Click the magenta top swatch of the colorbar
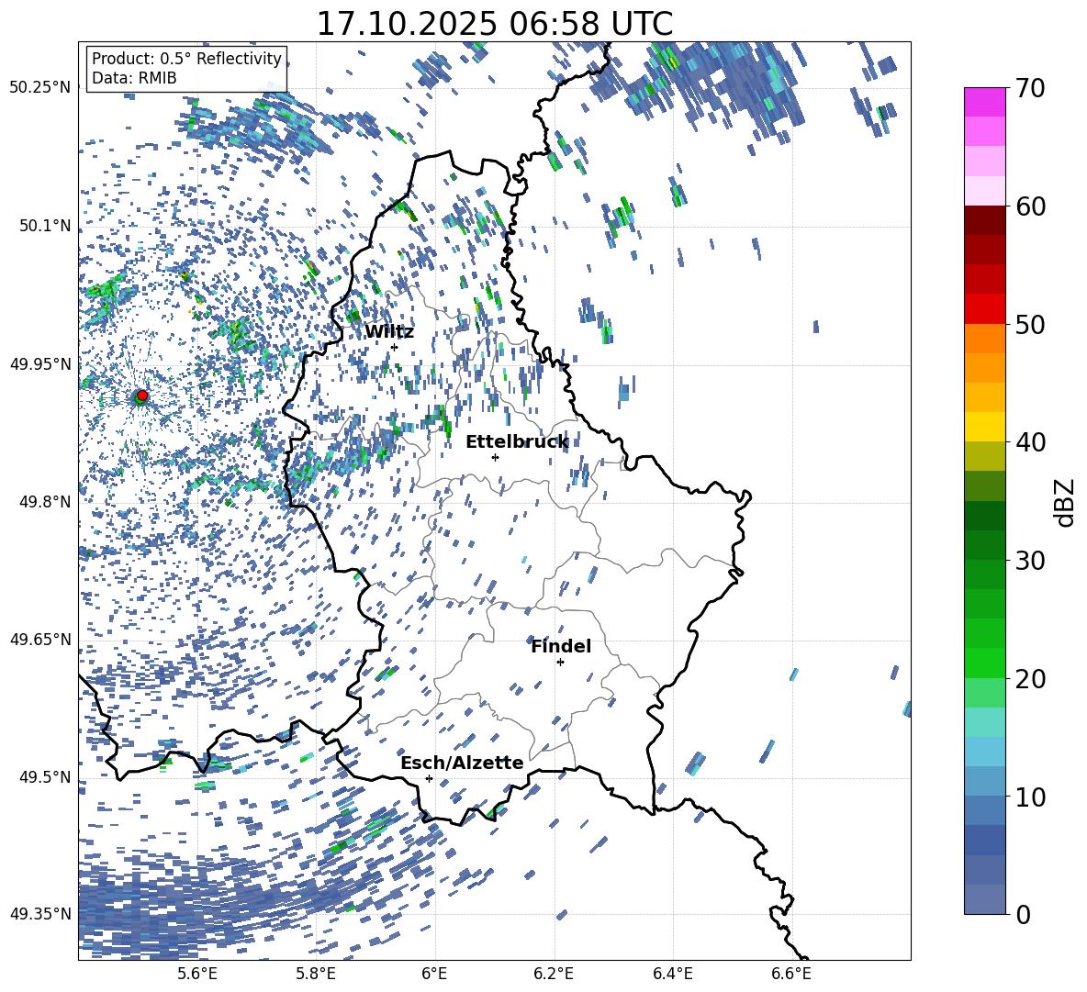This screenshot has height=992, width=1087. [x=985, y=102]
